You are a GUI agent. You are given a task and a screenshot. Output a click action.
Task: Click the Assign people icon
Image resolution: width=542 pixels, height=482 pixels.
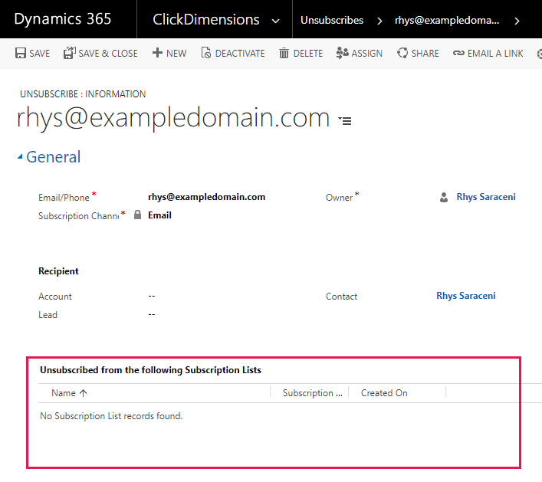[x=342, y=53]
